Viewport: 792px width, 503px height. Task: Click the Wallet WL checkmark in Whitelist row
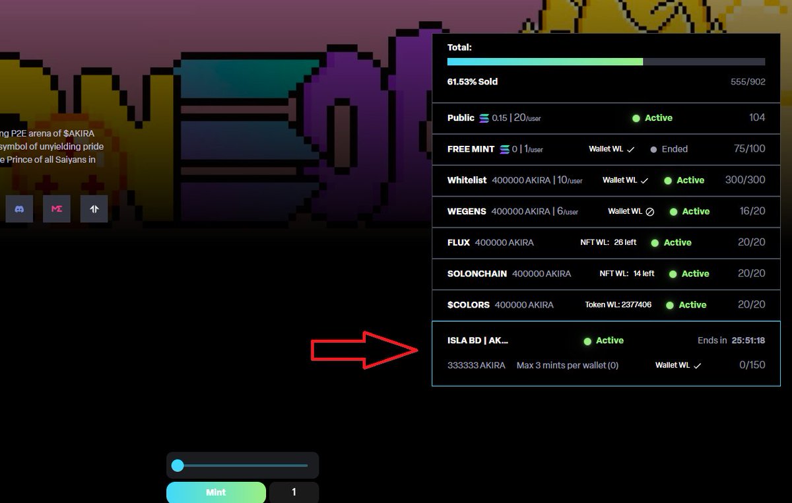tap(645, 181)
